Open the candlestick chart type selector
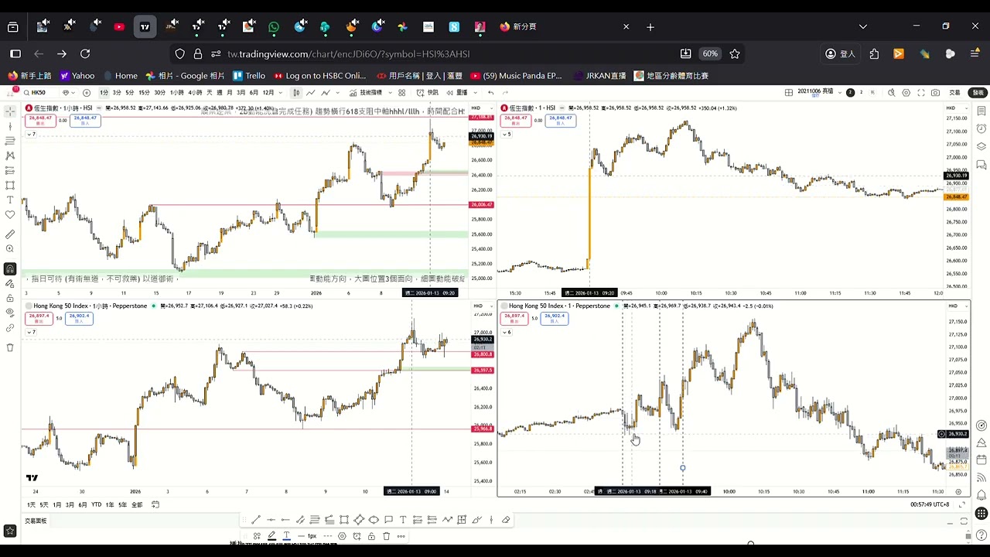990x557 pixels. click(296, 92)
